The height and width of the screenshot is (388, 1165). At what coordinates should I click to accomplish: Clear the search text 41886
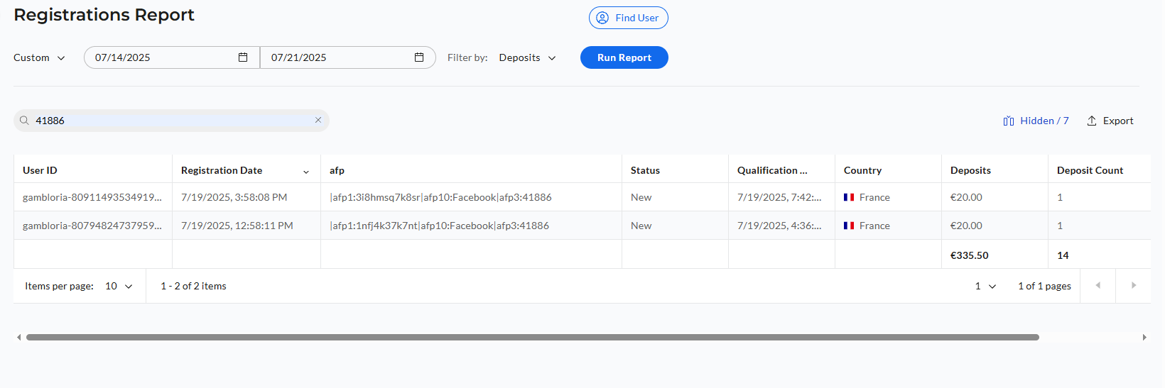click(x=318, y=120)
